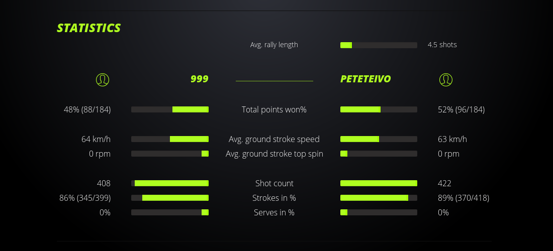Click the 86% (345/399) value
Screen dimensions: 553x251
tap(85, 198)
